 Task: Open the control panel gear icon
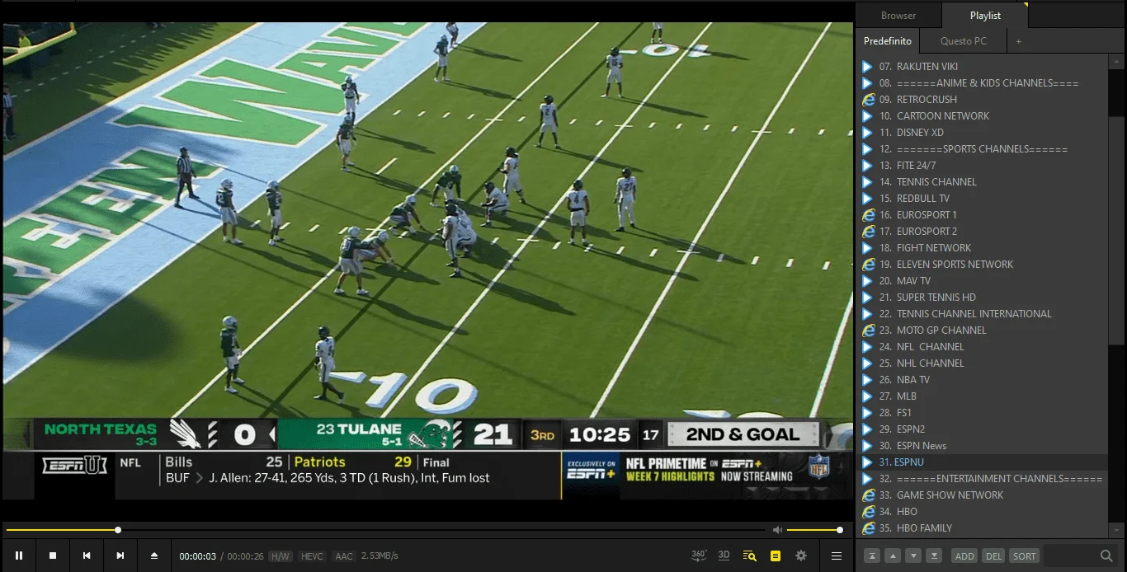tap(801, 556)
